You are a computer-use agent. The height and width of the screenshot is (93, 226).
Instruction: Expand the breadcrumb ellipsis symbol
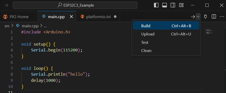[45, 26]
